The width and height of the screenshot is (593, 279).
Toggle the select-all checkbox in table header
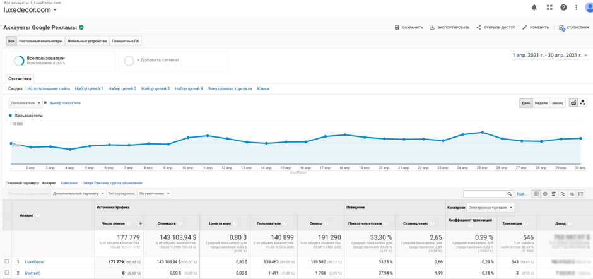tap(7, 215)
